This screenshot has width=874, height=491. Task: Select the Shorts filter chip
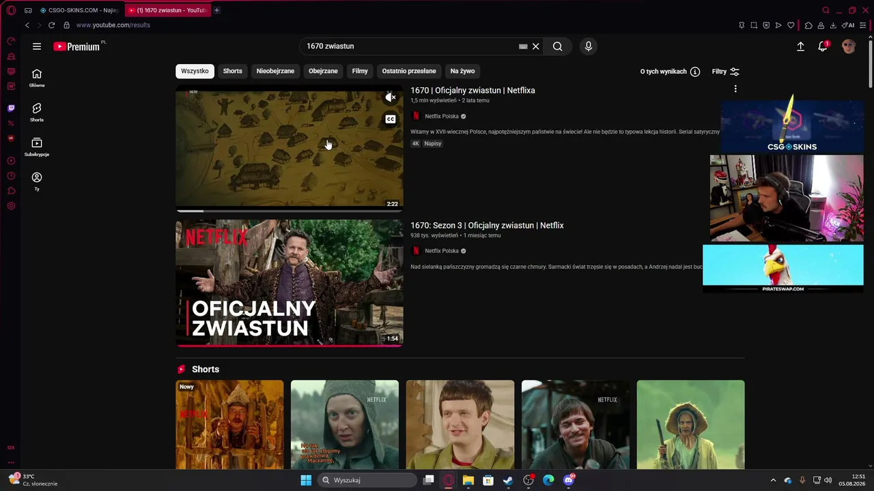233,71
